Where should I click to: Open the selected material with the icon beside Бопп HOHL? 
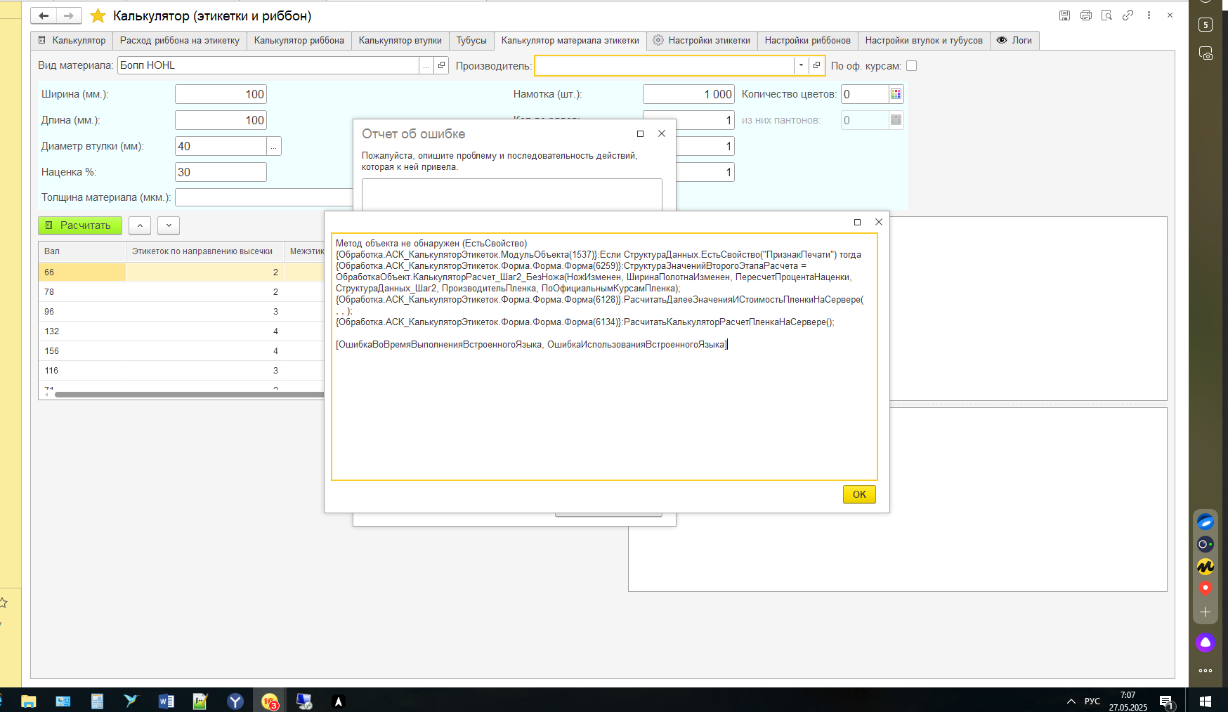(441, 65)
